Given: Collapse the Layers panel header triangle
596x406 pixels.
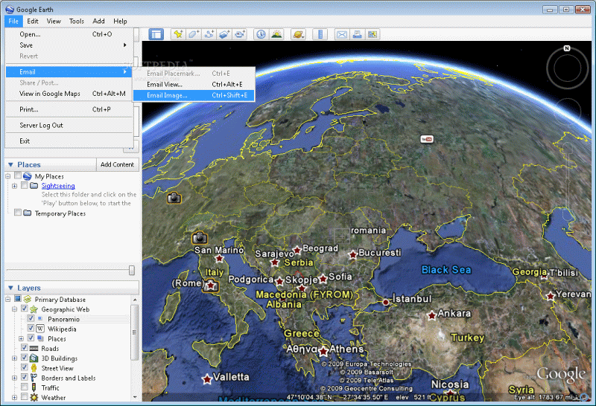Looking at the screenshot, I should coord(10,289).
